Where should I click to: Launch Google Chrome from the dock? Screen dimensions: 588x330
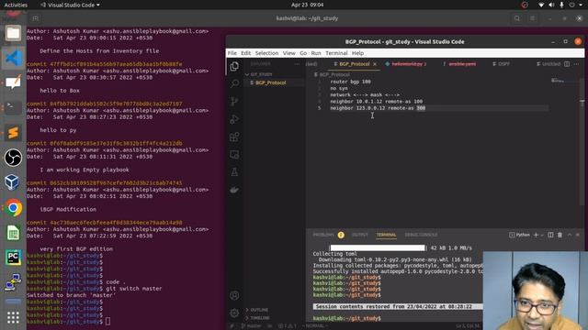coord(13,208)
